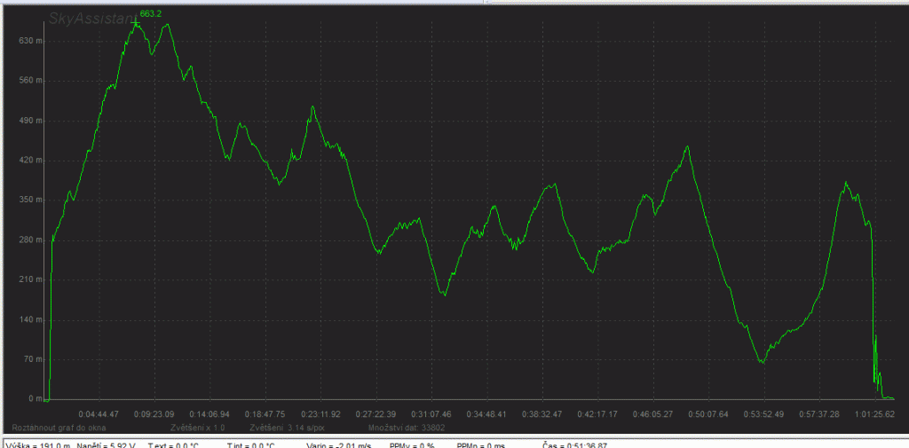Click the 0:04:44.47 time axis label
909x448 pixels.
[99, 413]
